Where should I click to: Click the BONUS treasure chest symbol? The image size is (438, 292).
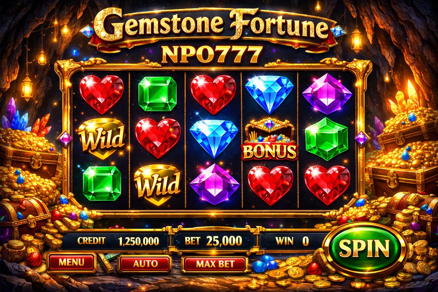tap(269, 139)
